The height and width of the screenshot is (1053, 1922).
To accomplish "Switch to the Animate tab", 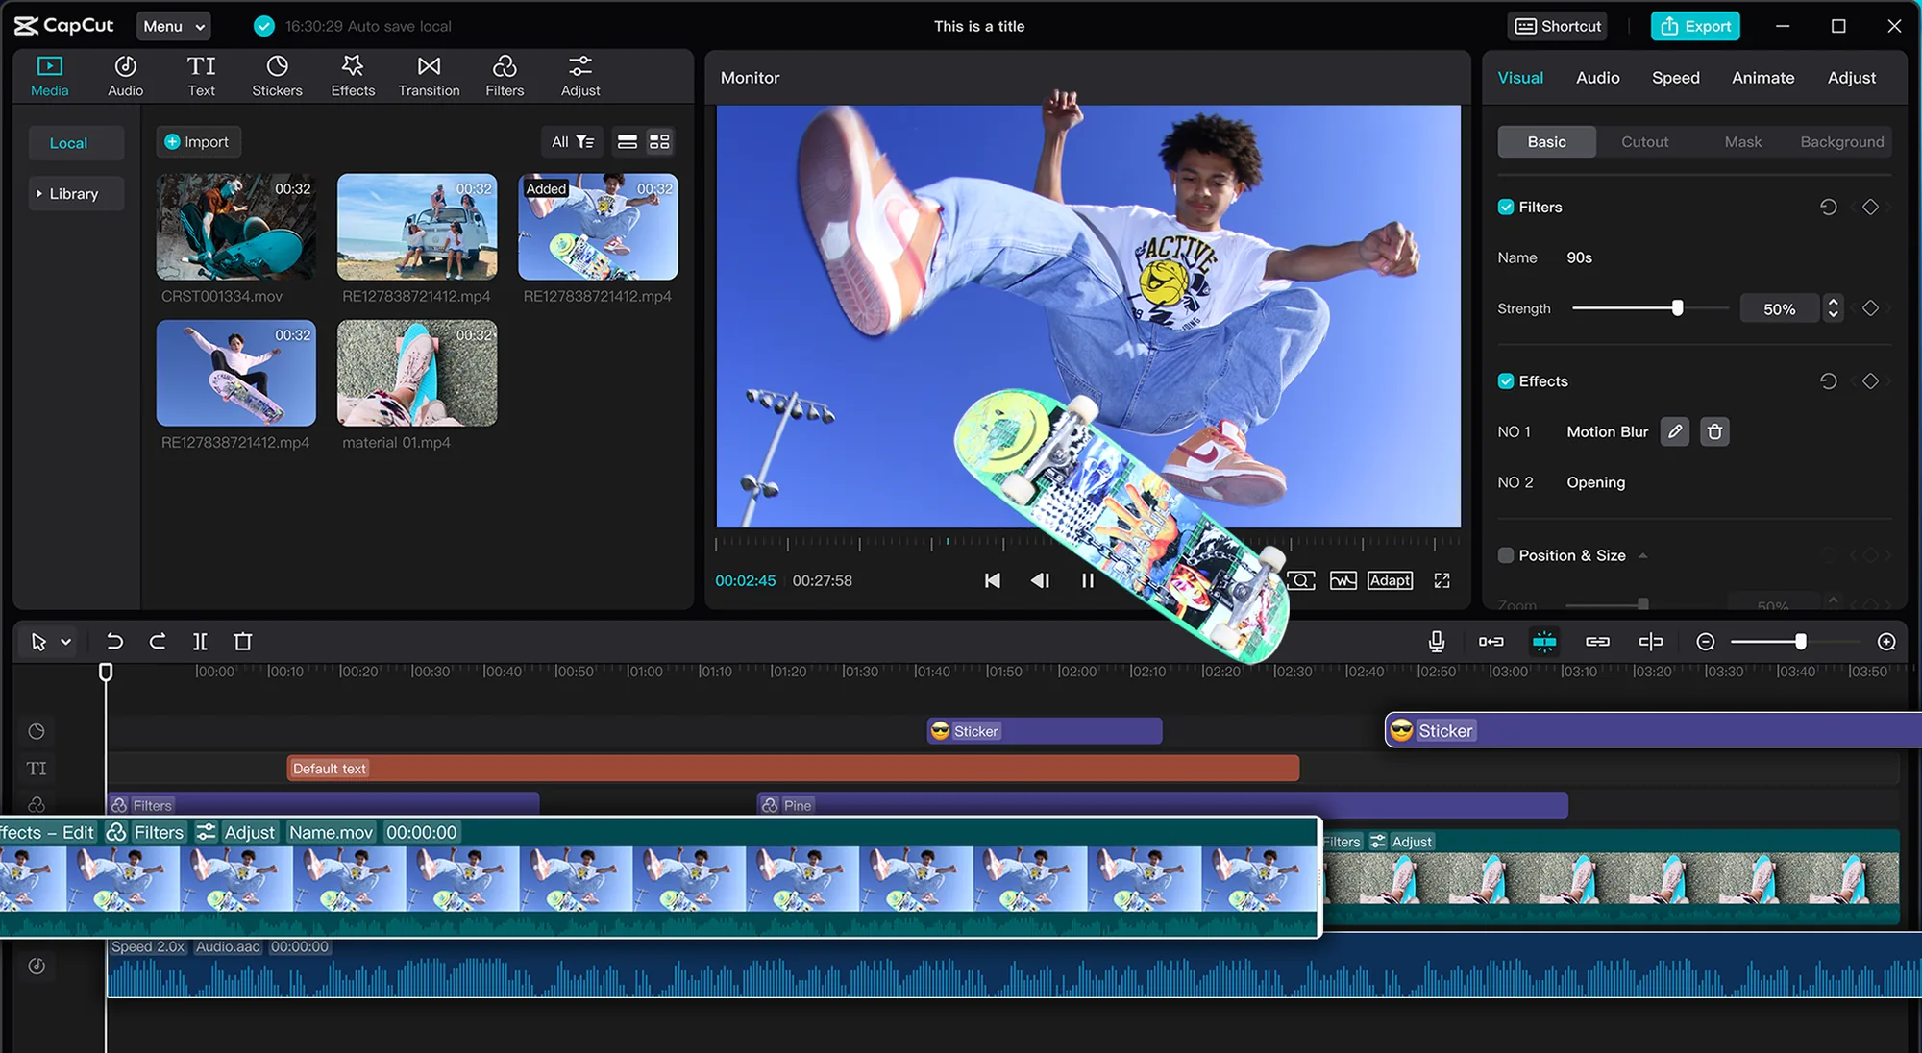I will tap(1762, 78).
